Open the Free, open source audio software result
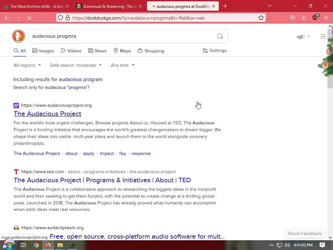This screenshot has height=250, width=333. (x=137, y=236)
